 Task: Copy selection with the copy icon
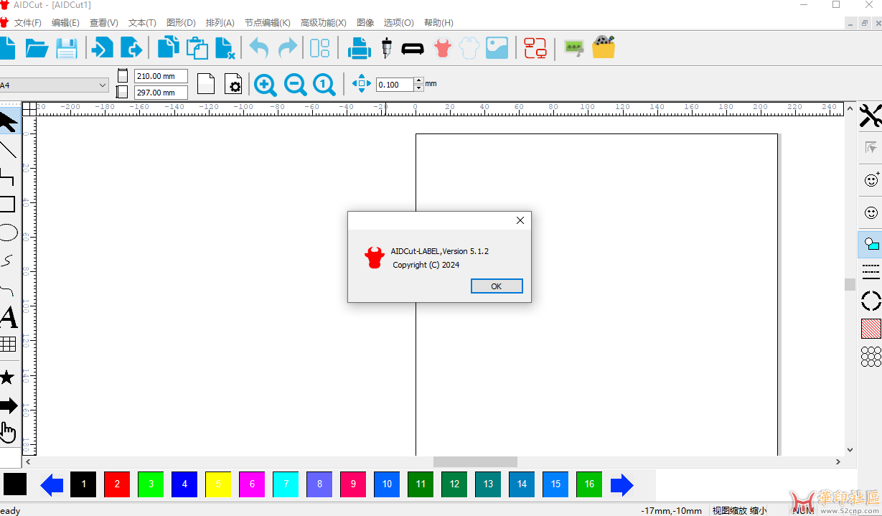pyautogui.click(x=169, y=47)
